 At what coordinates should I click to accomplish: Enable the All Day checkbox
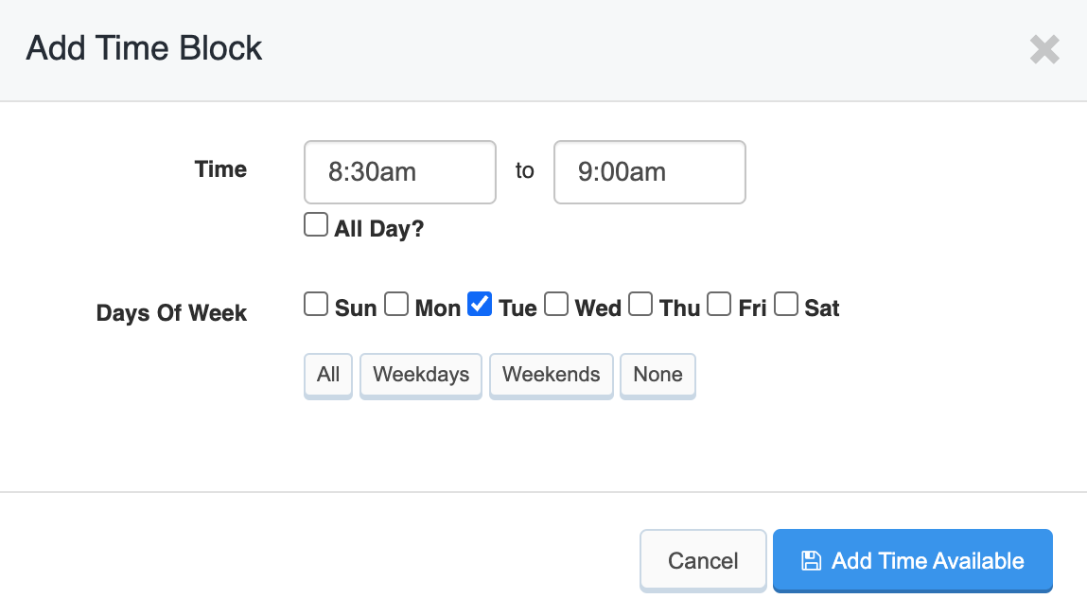pos(316,225)
